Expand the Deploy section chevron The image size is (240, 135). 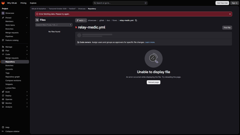[x=27, y=96]
